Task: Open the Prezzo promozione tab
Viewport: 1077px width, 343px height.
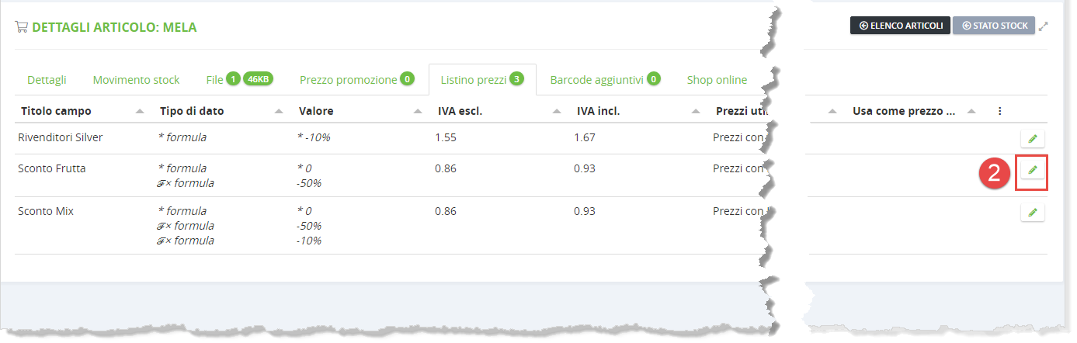Action: (x=349, y=80)
